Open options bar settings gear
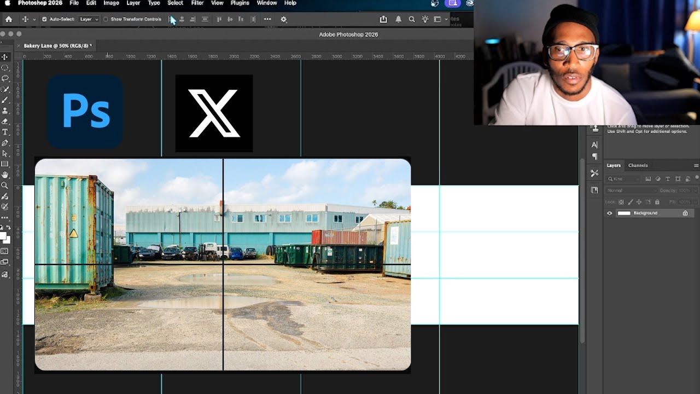This screenshot has height=394, width=700. (x=283, y=19)
